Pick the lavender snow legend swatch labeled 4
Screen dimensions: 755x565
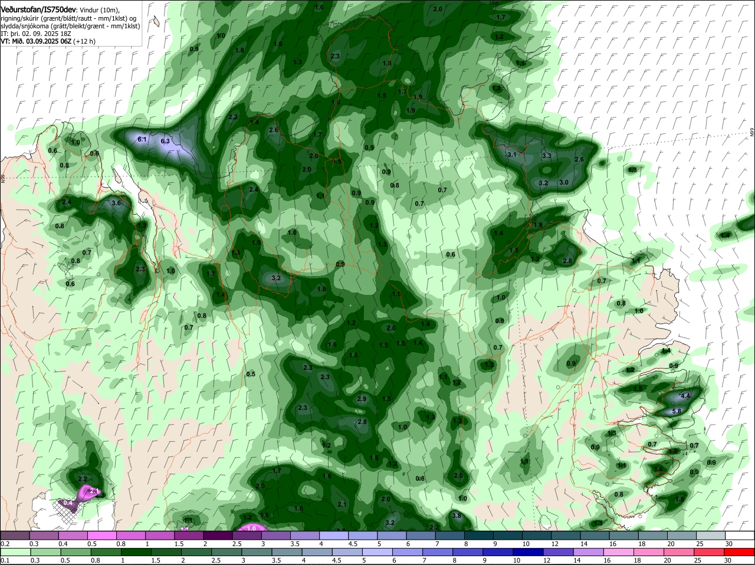333,536
